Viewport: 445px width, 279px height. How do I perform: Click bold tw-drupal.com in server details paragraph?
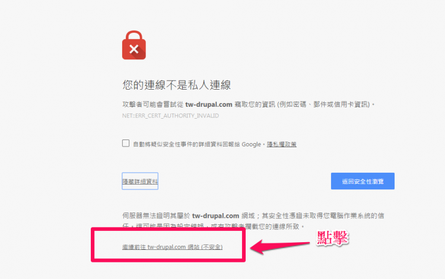pos(216,215)
